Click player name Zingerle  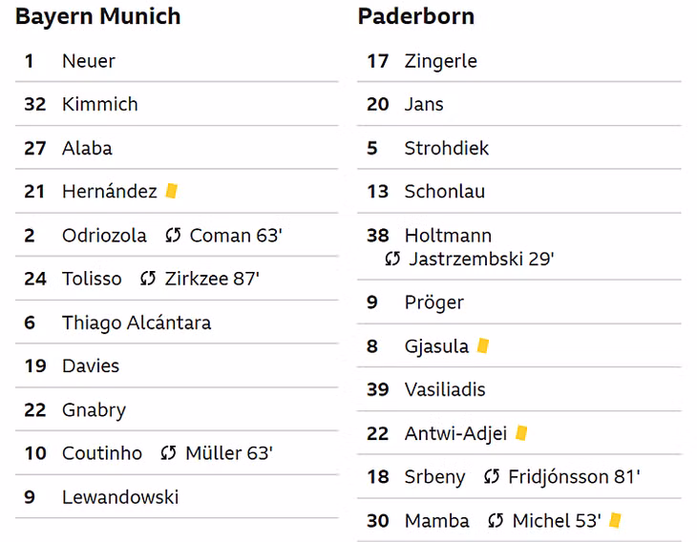[440, 61]
